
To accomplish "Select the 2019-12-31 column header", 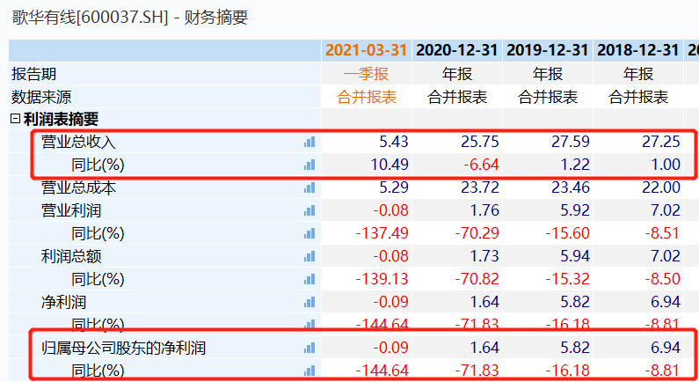I will (x=548, y=50).
